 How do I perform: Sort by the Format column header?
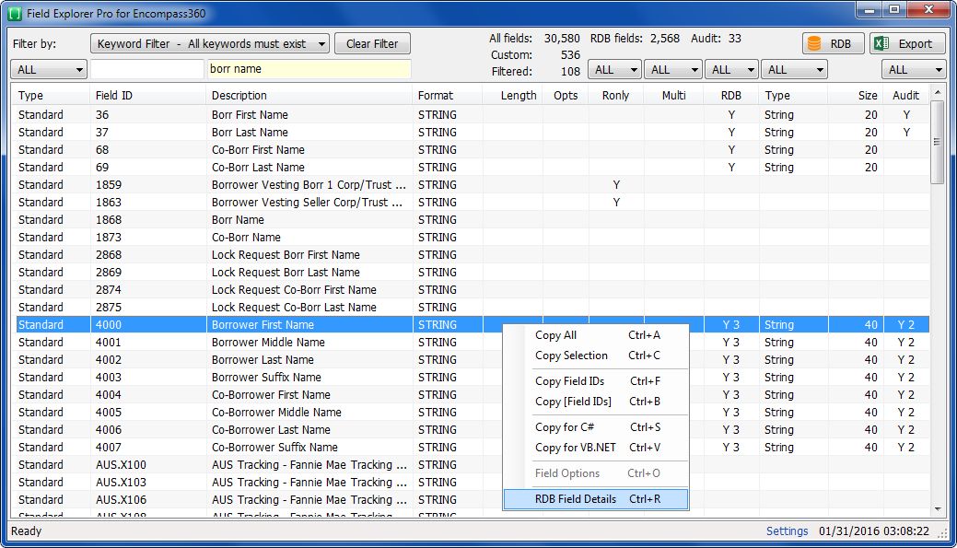tap(448, 95)
